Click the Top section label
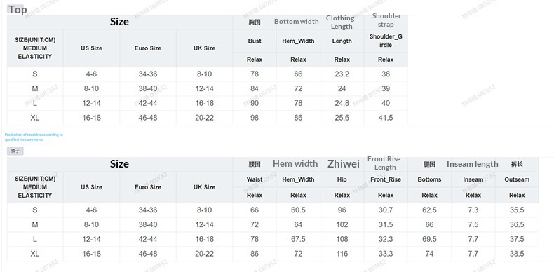Viewport: 554px width, 272px height. 17,10
